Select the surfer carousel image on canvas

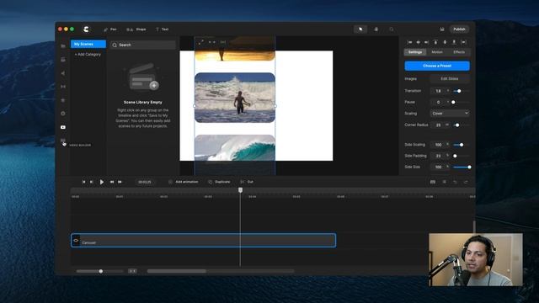pyautogui.click(x=235, y=98)
